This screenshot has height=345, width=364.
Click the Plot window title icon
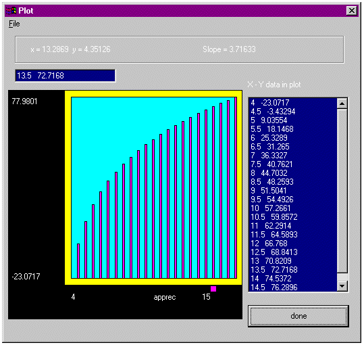[11, 11]
